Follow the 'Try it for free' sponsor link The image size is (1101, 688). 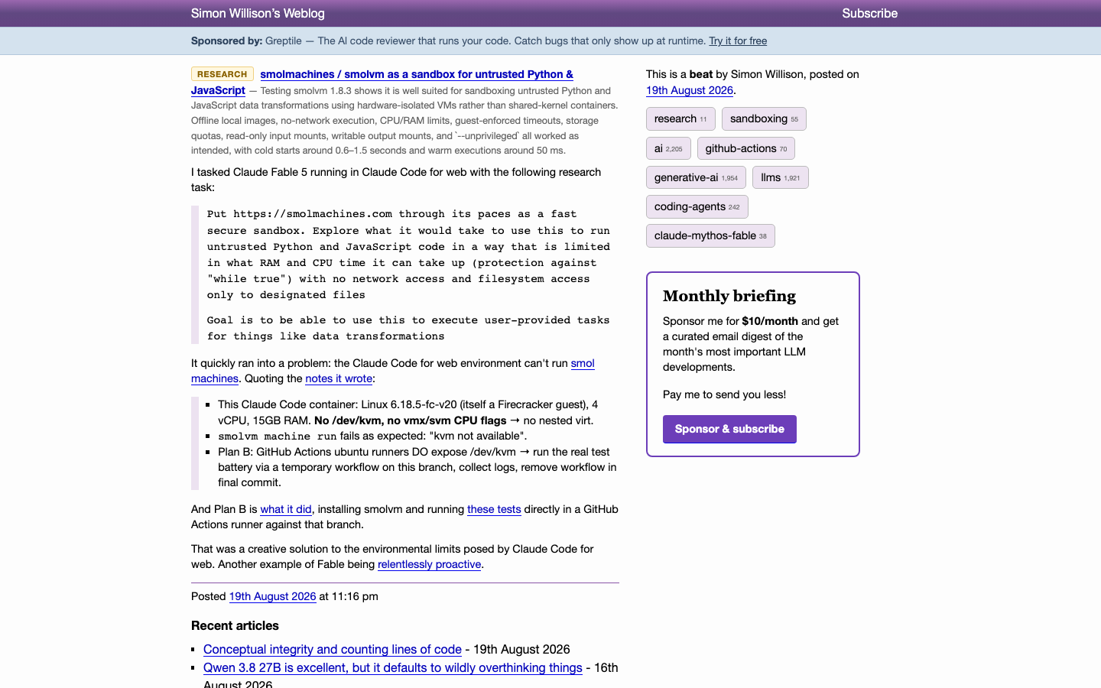[x=738, y=41]
